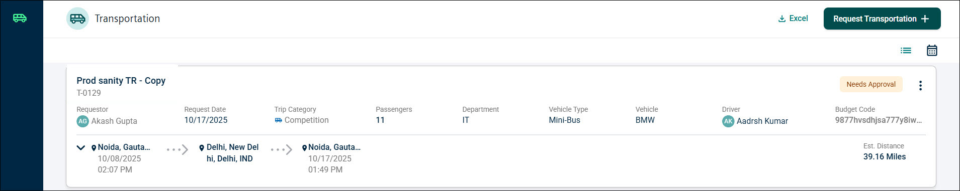Click the Transportation header bus icon
This screenshot has height=191, width=960.
[x=77, y=19]
